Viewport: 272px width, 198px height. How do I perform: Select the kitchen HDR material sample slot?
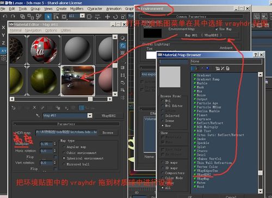coord(78,81)
